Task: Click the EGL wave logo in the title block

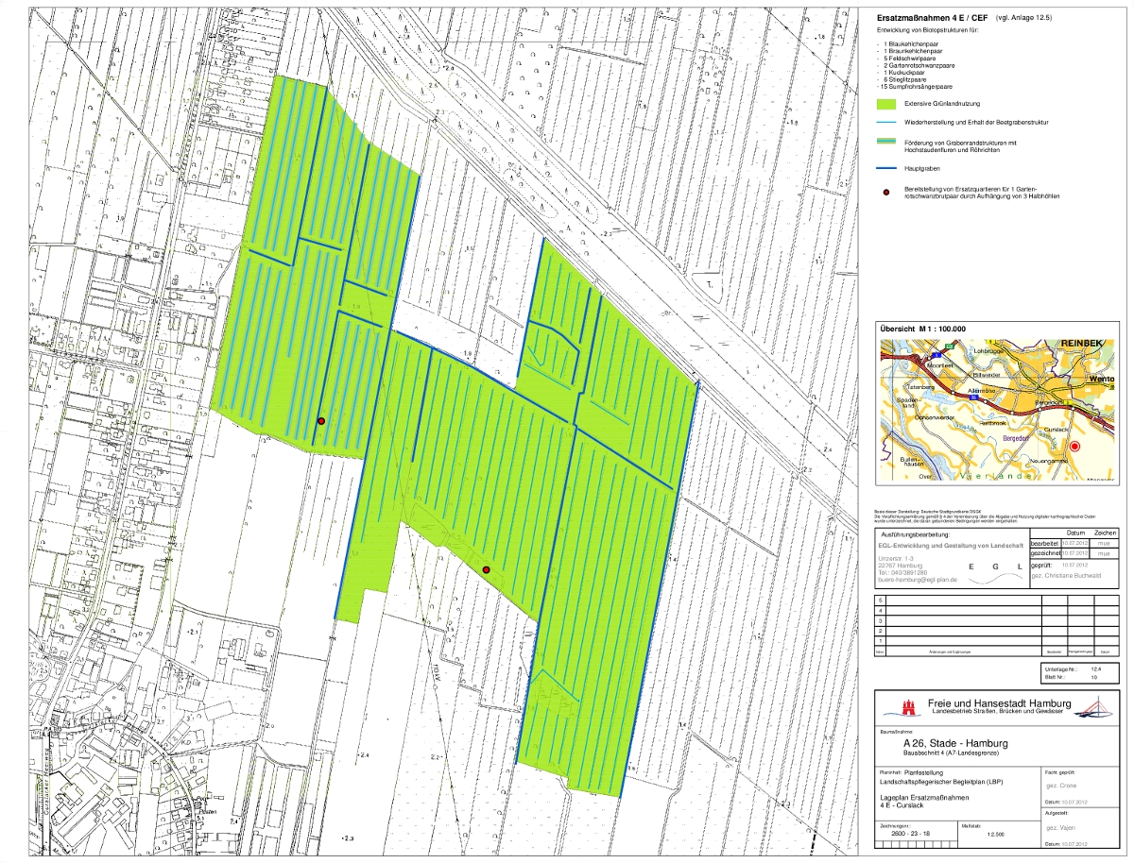Action: click(x=996, y=580)
